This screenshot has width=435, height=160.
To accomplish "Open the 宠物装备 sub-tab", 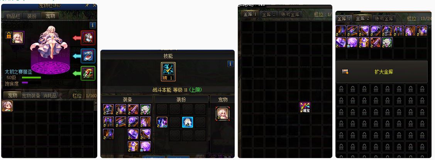I will point(31,96).
